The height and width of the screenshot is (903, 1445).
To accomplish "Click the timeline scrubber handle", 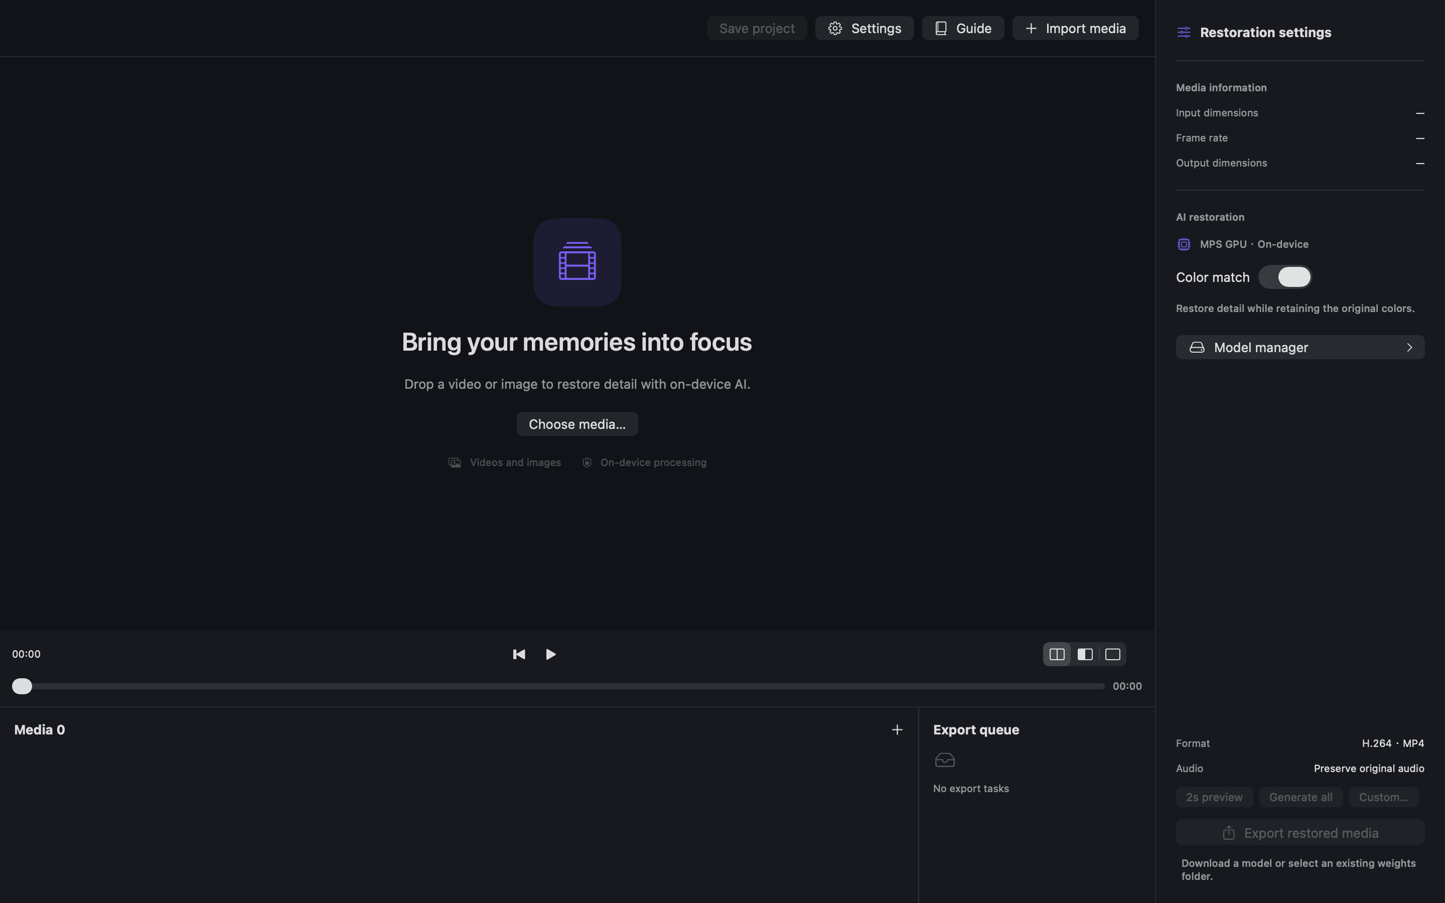I will coord(22,686).
